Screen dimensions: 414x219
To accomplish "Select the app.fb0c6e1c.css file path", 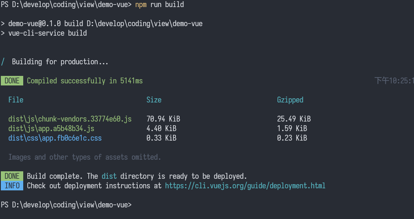I will [x=55, y=138].
